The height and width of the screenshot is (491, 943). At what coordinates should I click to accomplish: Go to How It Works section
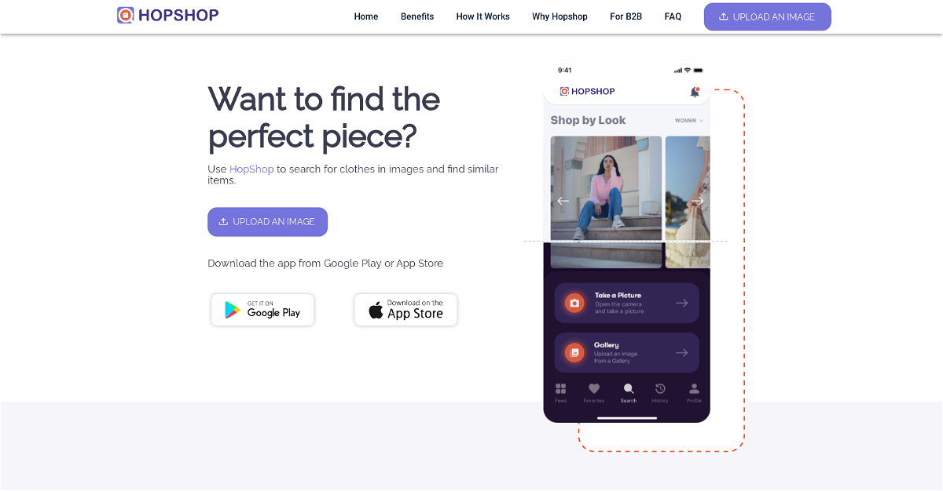[x=483, y=16]
